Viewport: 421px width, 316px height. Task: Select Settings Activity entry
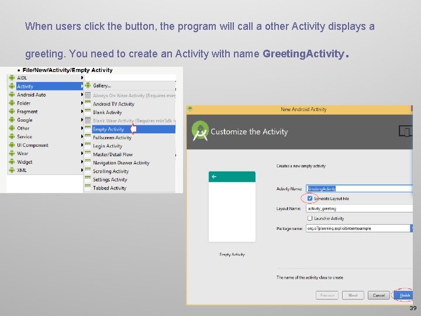(x=130, y=180)
